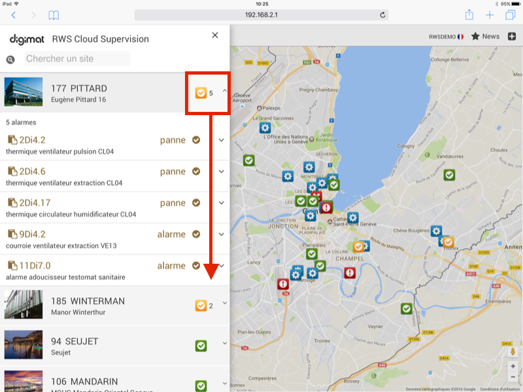Screen dimensions: 523x392
Task: Select the "11Di7.0" alarm name
Action: point(35,266)
